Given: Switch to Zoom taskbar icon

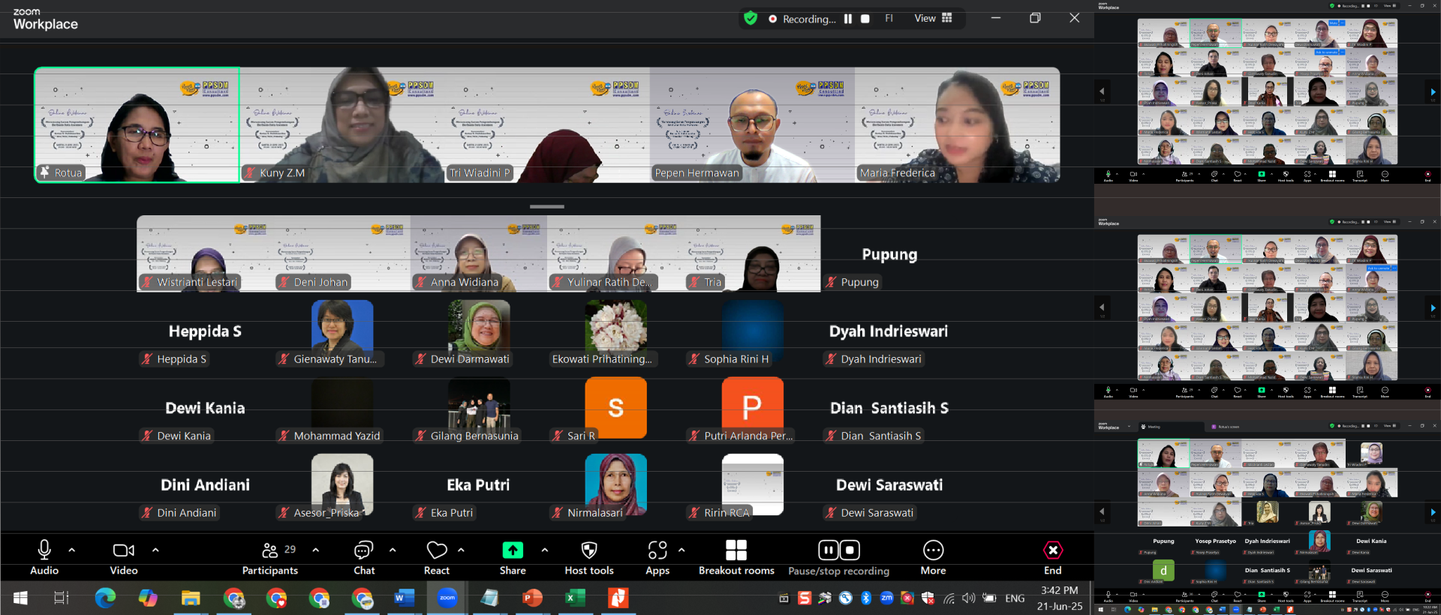Looking at the screenshot, I should point(447,598).
